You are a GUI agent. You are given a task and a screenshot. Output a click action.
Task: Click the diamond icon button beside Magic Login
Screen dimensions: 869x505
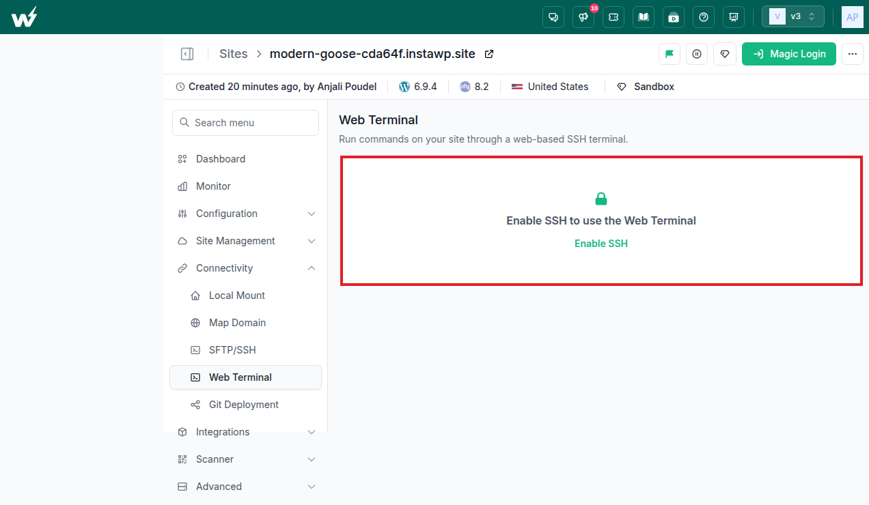[725, 54]
